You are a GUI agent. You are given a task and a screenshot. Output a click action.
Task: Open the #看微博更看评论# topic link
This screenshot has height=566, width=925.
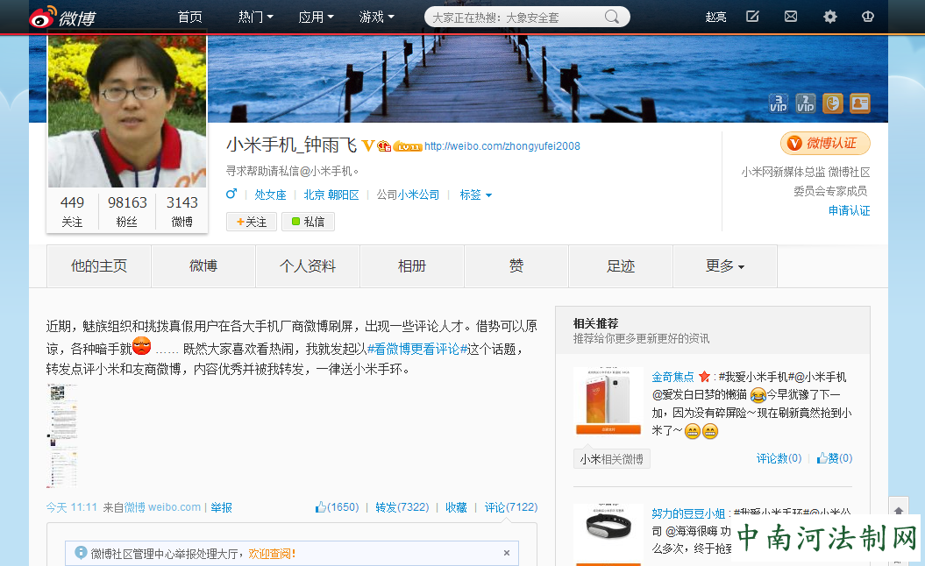[x=417, y=349]
